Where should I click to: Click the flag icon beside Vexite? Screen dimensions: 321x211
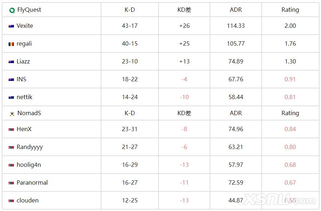[x=11, y=26]
